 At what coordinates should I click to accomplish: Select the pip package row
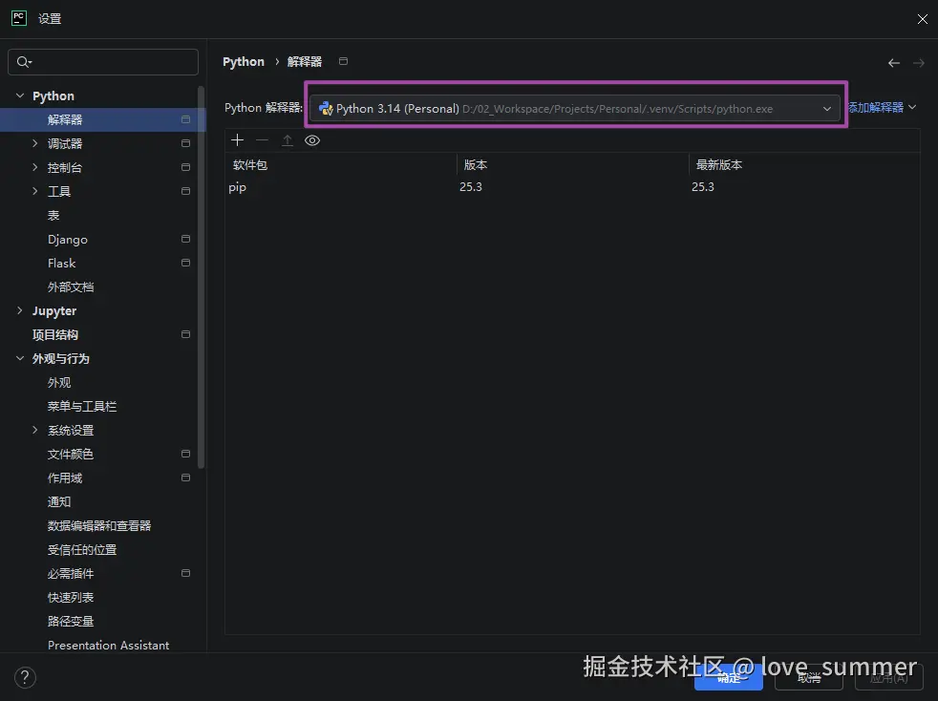[572, 187]
